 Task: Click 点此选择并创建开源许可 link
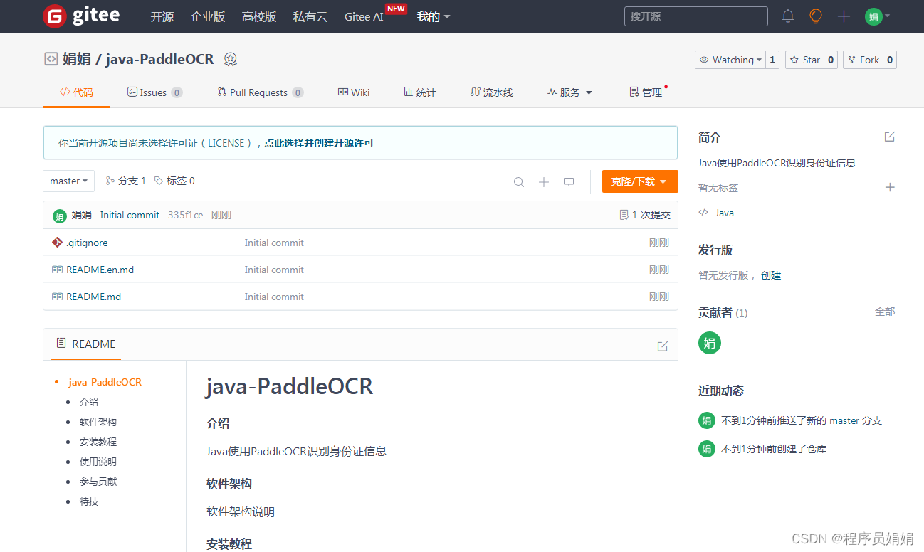pos(319,143)
